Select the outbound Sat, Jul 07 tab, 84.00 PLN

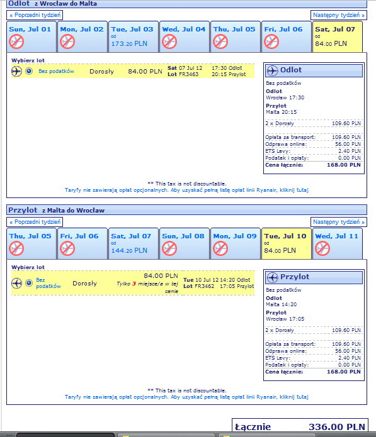point(338,36)
